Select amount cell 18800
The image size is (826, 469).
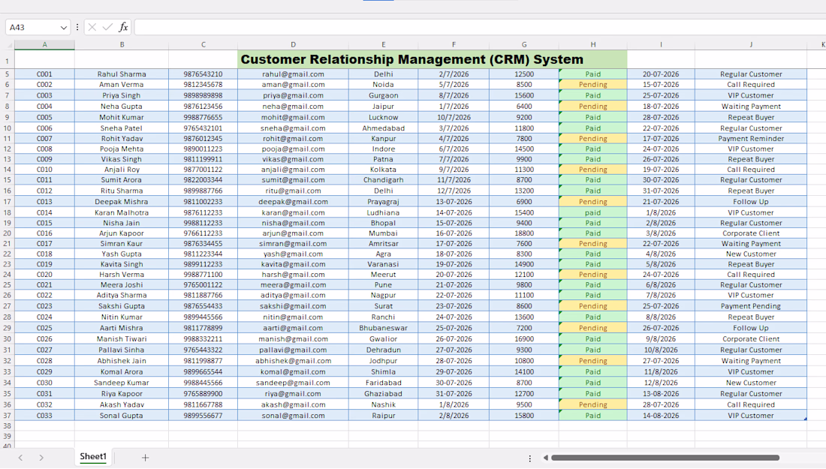524,233
